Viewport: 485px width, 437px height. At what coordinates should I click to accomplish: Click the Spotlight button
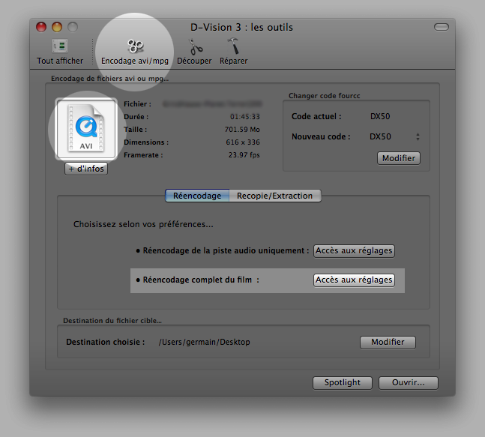pyautogui.click(x=343, y=383)
